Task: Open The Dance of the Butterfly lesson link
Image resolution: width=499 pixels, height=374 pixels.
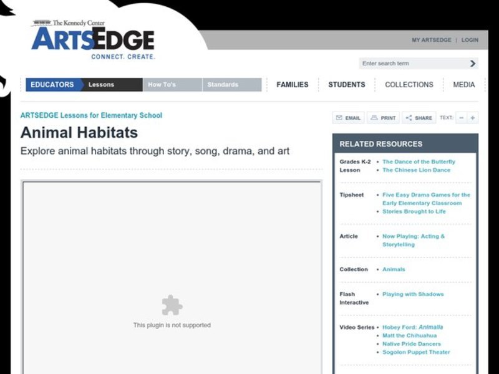Action: pos(418,161)
